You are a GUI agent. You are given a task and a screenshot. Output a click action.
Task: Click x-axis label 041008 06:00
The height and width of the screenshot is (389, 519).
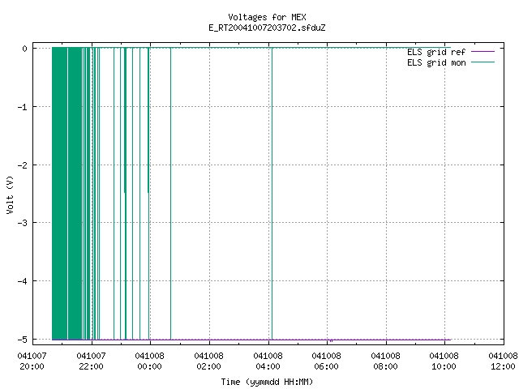(x=326, y=361)
